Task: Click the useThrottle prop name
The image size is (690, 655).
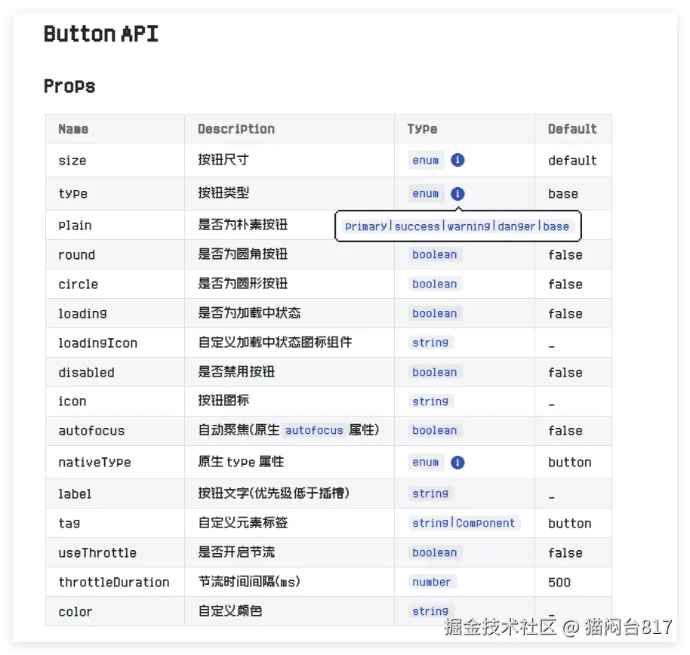Action: pyautogui.click(x=96, y=552)
